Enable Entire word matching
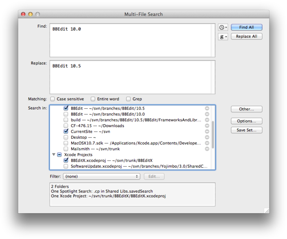The width and height of the screenshot is (287, 239). [x=93, y=99]
